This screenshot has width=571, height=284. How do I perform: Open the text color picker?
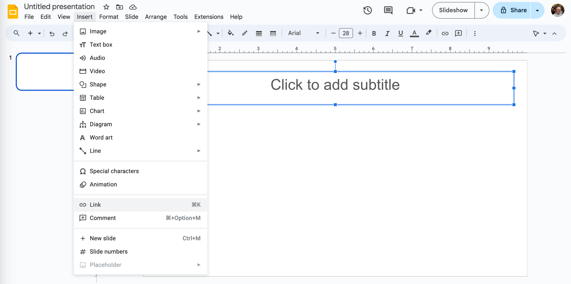tap(414, 33)
